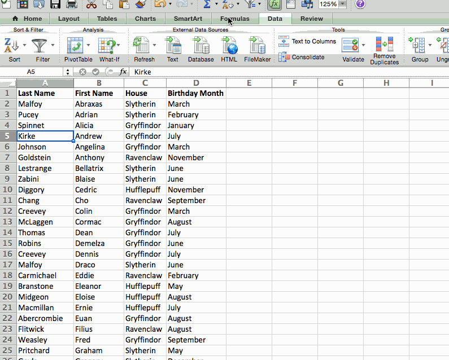
Task: Click the top toolbar Filter funnel icon
Action: click(x=250, y=4)
